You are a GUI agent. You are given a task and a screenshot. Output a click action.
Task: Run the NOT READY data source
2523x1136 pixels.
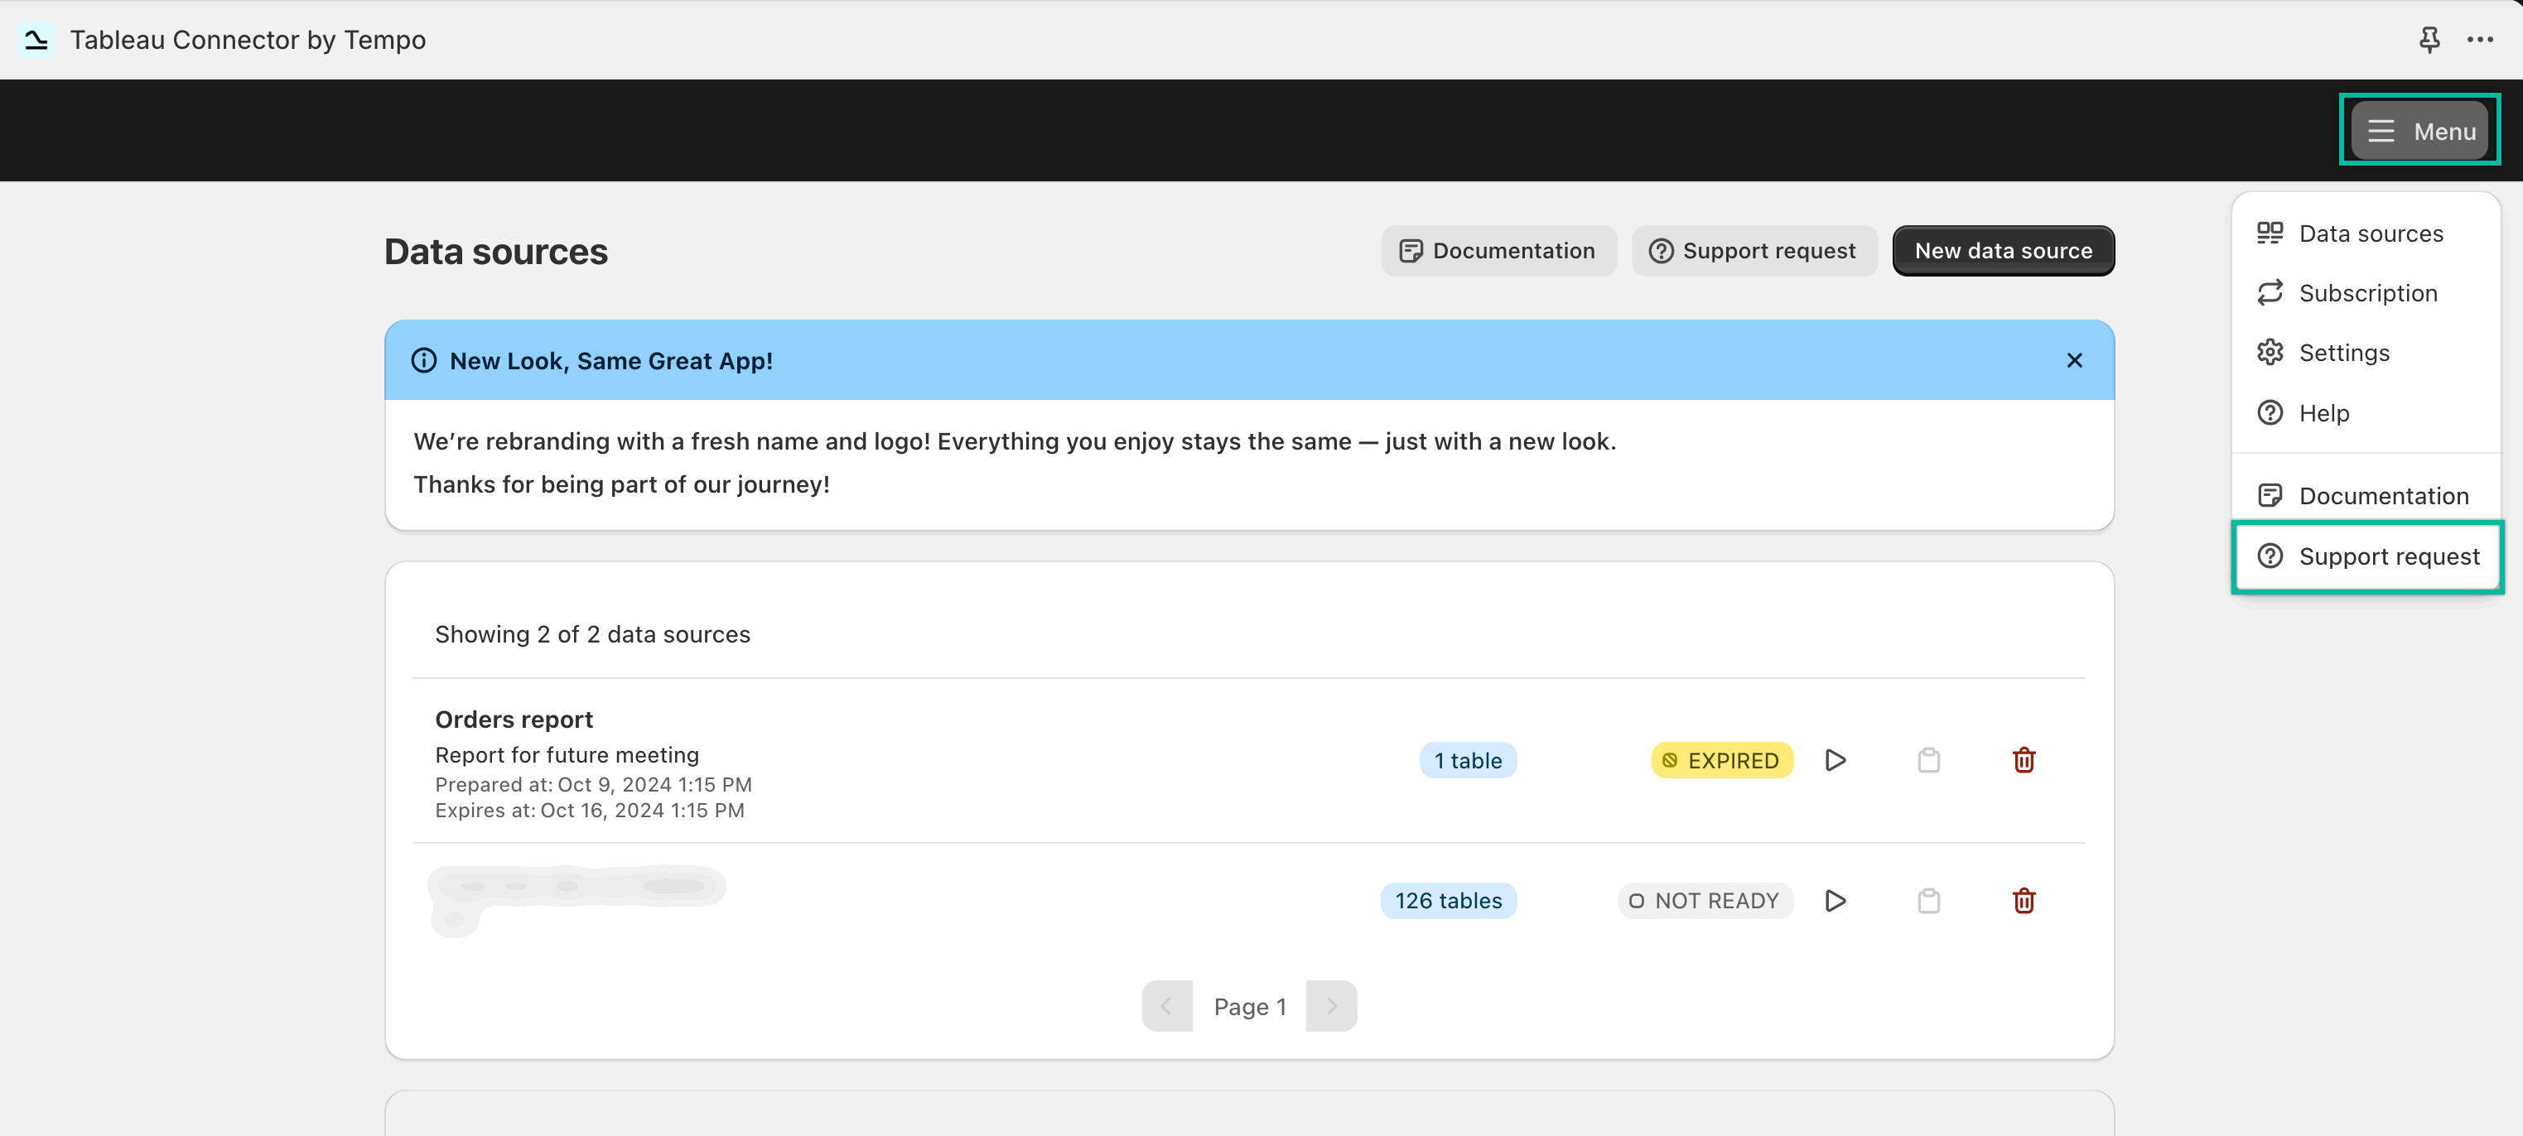(1836, 900)
